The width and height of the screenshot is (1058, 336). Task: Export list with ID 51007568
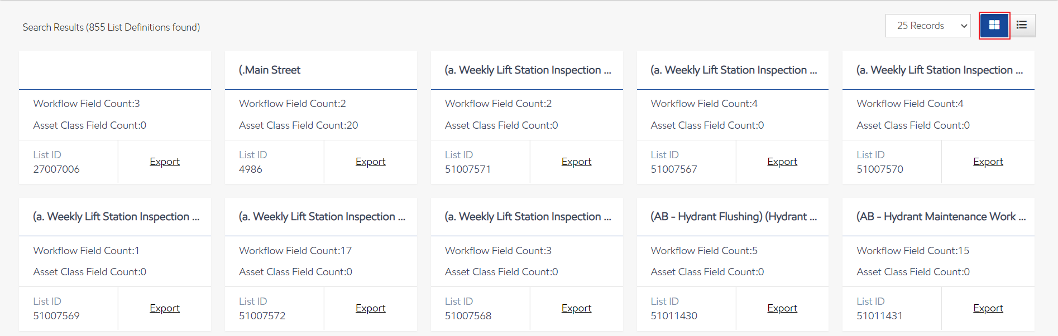(x=576, y=308)
